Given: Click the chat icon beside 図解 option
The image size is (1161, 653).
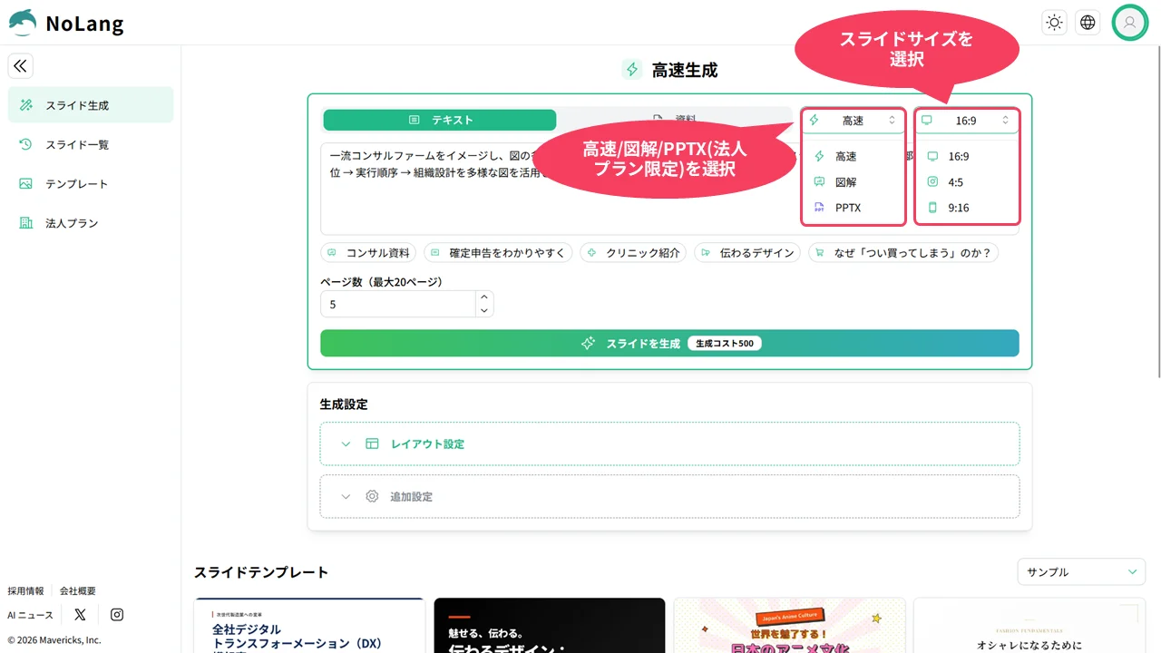Looking at the screenshot, I should tap(819, 182).
